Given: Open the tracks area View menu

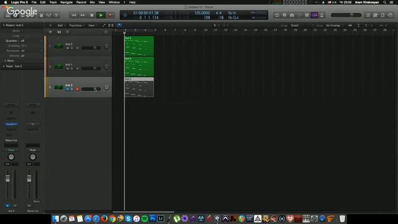Looking at the screenshot, I should [92, 26].
